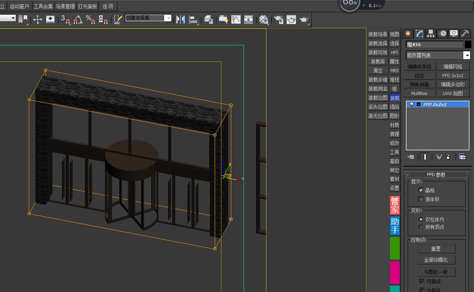
Task: Click the red 管家 sidebar button
Action: pyautogui.click(x=395, y=205)
